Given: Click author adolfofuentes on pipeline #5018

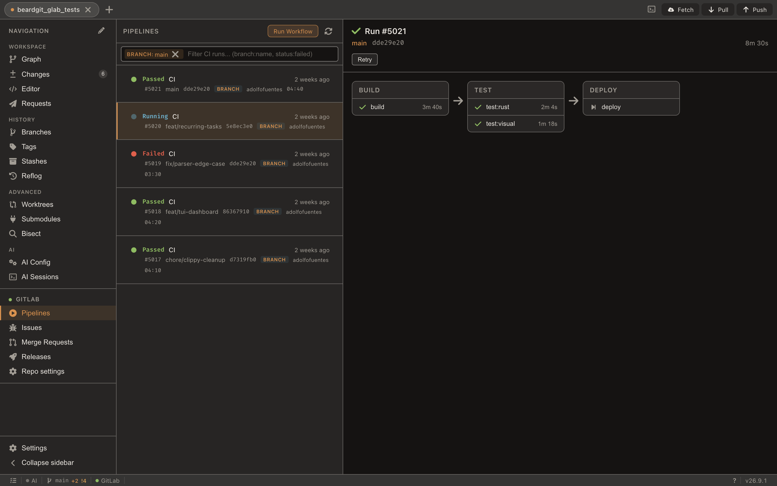Looking at the screenshot, I should click(x=304, y=212).
